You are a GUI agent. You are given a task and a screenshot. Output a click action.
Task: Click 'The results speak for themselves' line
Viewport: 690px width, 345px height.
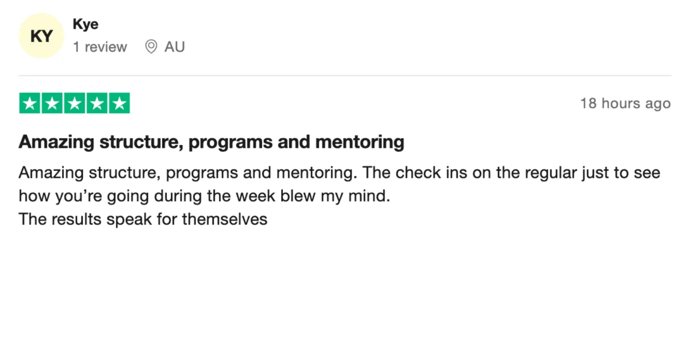point(143,219)
